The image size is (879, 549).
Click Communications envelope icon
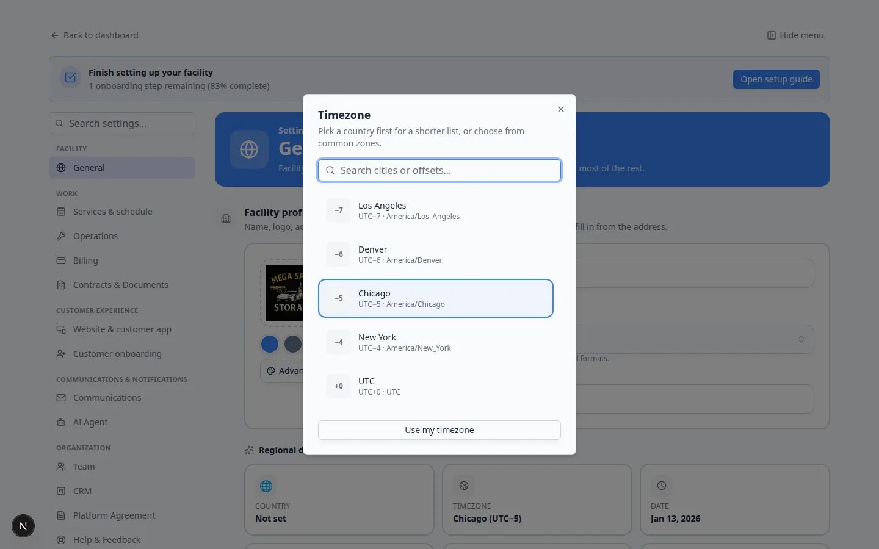(x=61, y=398)
